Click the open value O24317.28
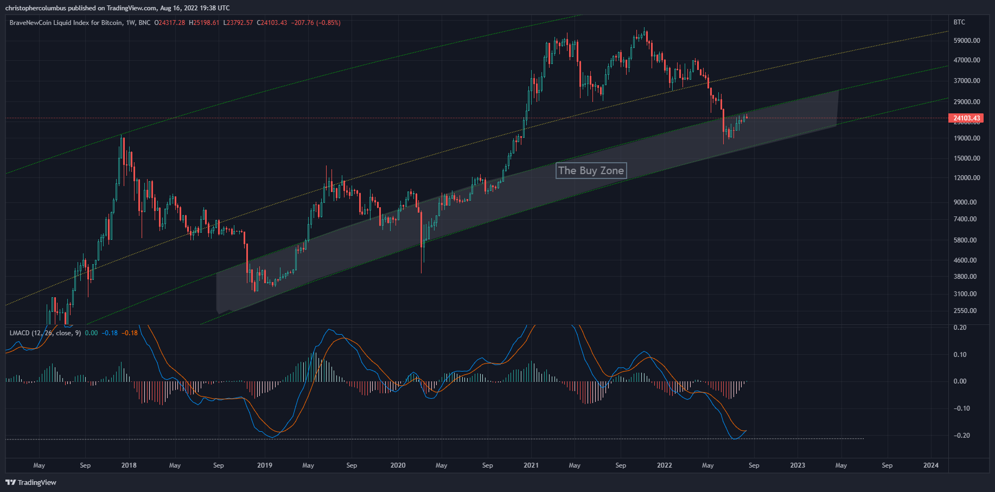 click(x=169, y=23)
